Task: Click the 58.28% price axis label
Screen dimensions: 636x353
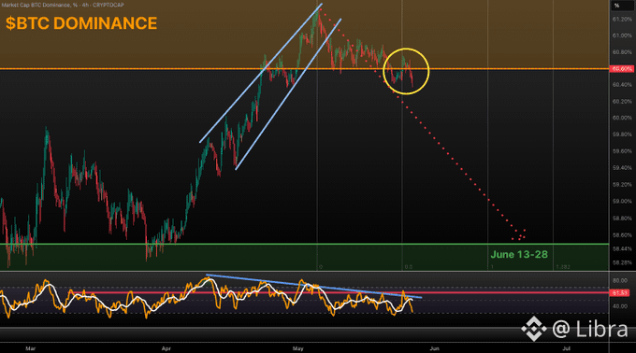Action: coord(622,262)
